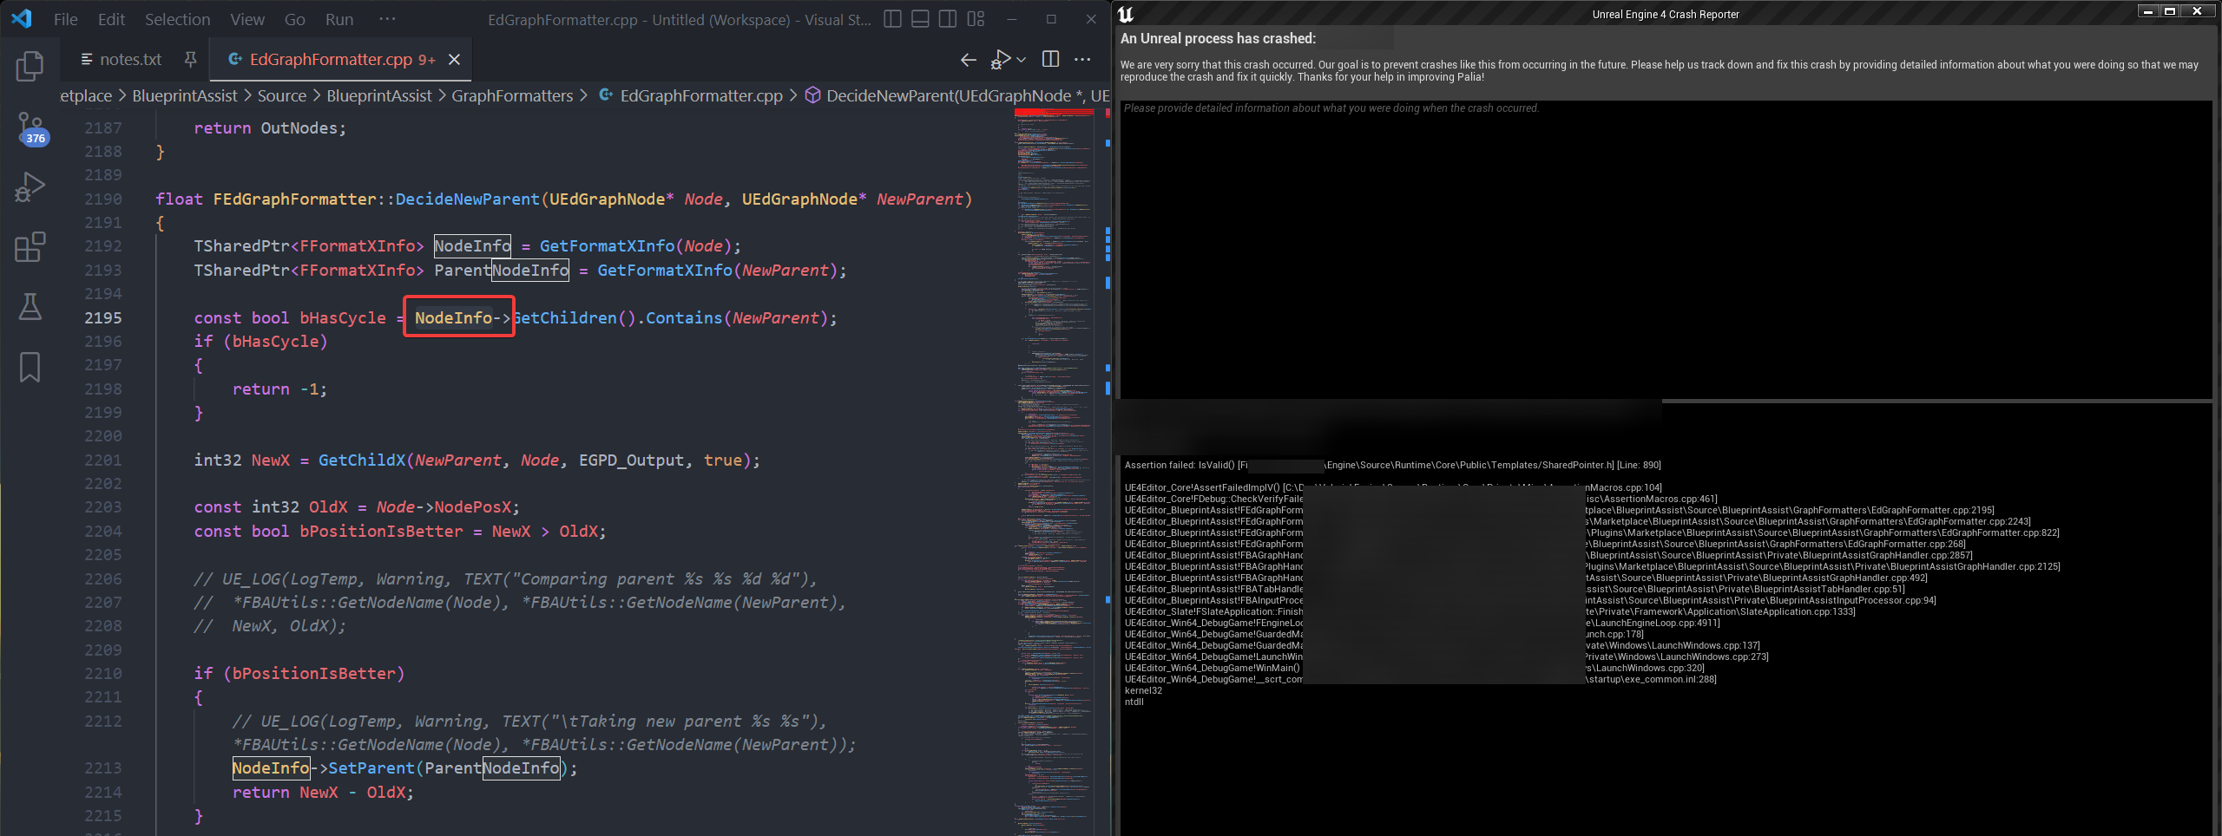Open the Testing flask view
2222x836 pixels.
[x=30, y=306]
